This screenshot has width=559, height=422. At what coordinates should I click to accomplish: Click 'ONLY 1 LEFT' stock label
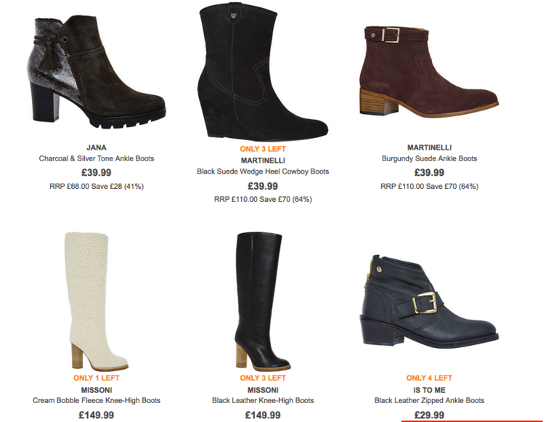(97, 378)
